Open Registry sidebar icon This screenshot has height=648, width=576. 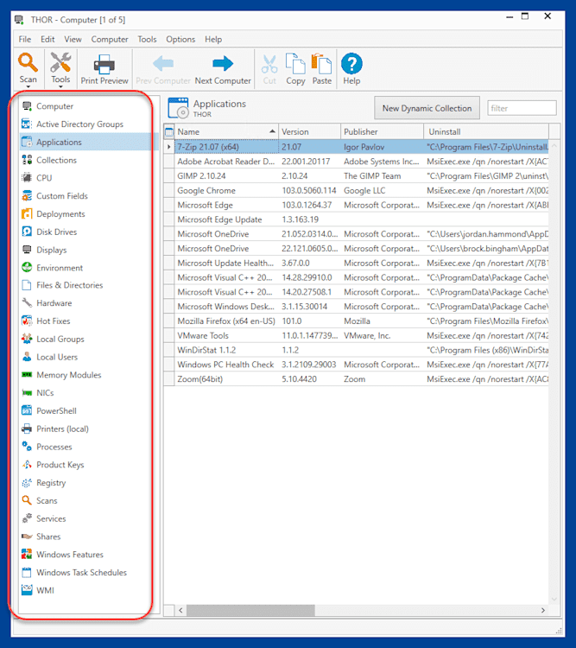click(x=27, y=483)
